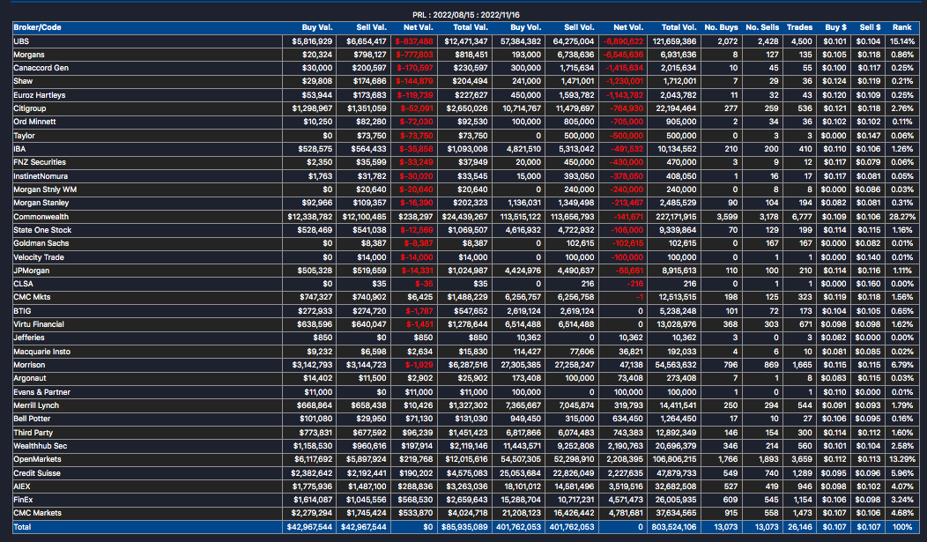Click UBS net volume -6,890,622
The height and width of the screenshot is (542, 927).
623,41
